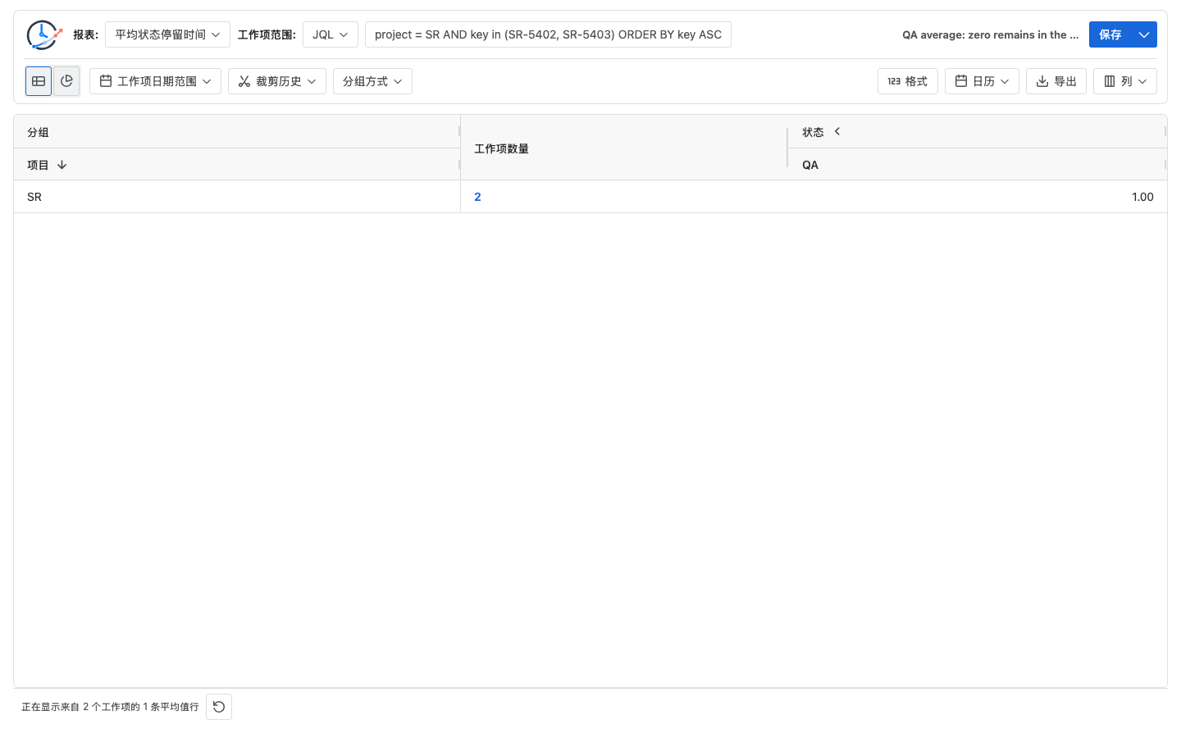Open the 格式 format options
This screenshot has width=1181, height=738.
(x=908, y=81)
